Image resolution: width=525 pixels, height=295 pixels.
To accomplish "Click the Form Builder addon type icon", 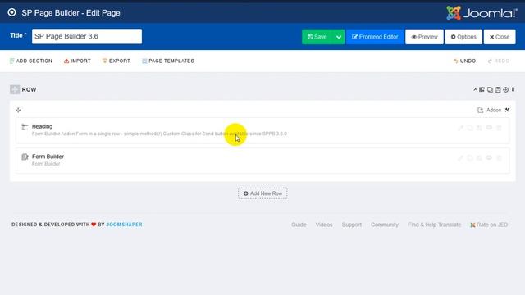I will pos(25,157).
